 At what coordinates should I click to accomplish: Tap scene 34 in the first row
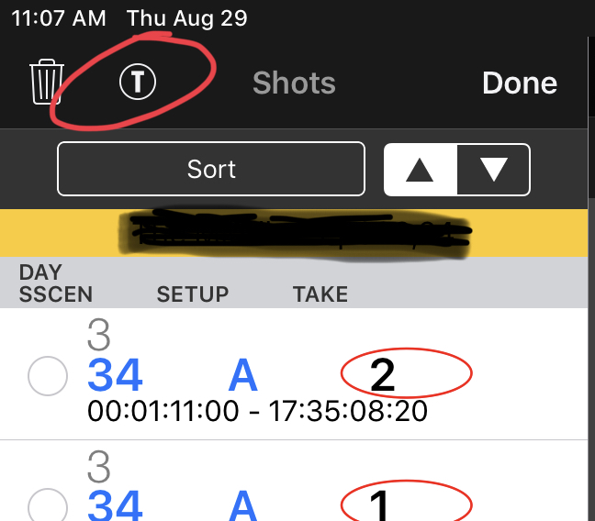[116, 375]
